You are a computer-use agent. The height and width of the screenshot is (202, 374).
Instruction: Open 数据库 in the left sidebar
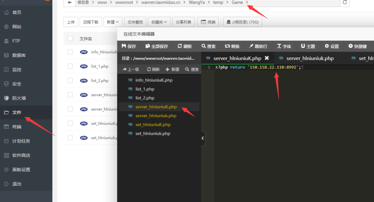click(19, 55)
